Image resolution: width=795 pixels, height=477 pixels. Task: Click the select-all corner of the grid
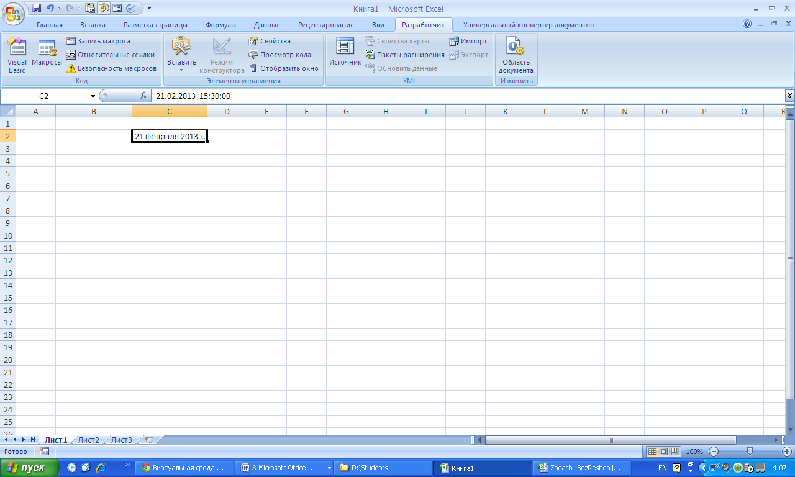point(7,111)
